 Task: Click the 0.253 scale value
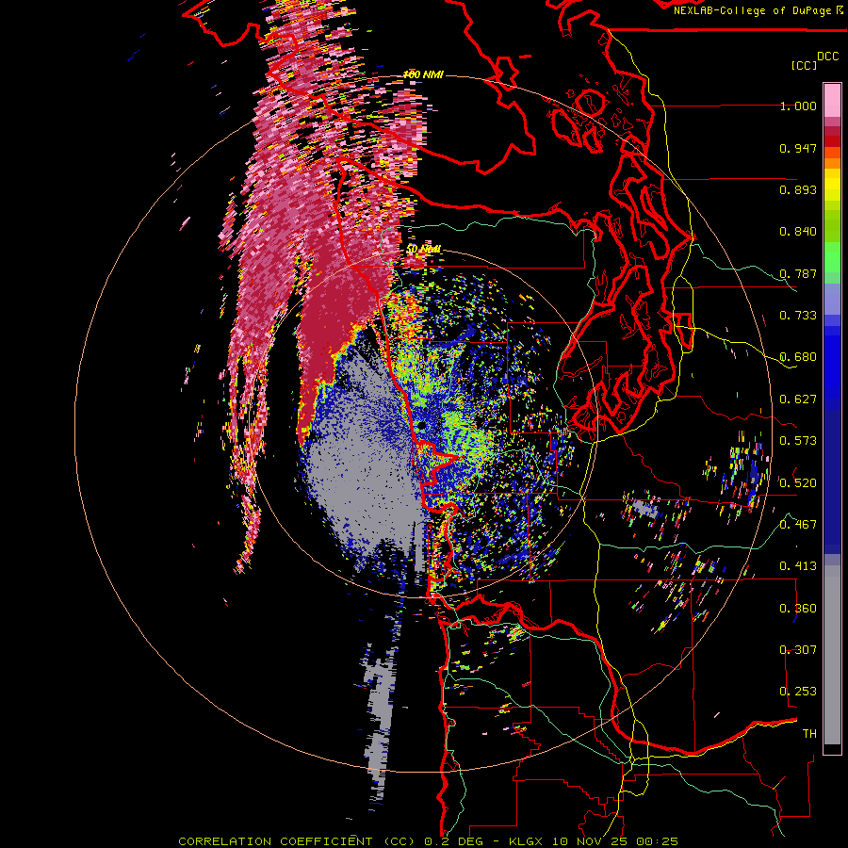798,692
